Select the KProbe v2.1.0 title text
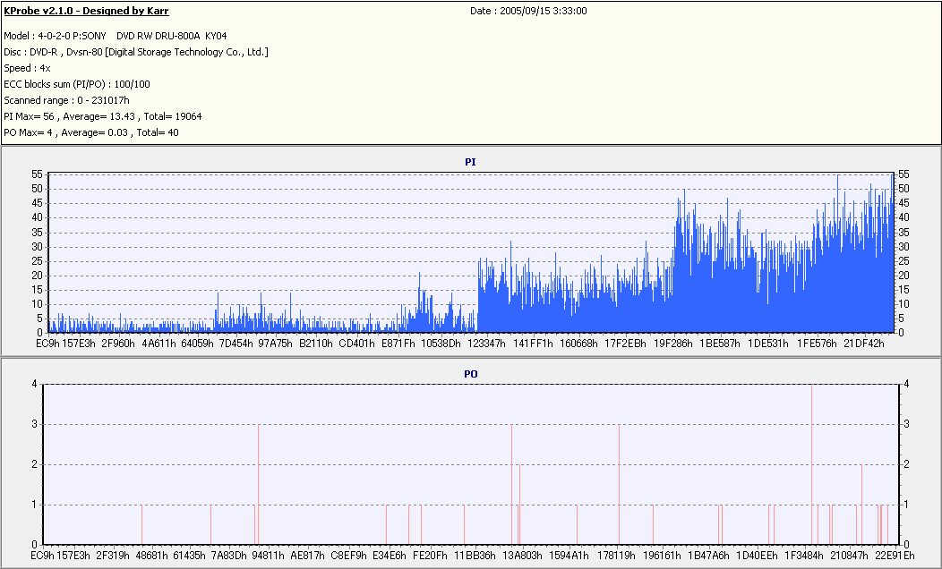 (x=86, y=11)
